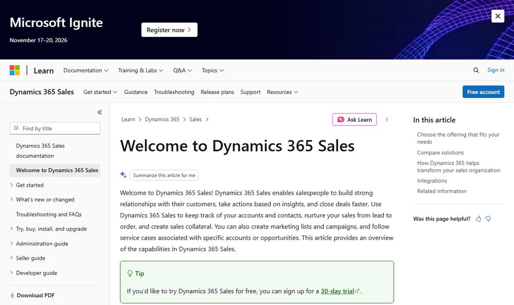Image resolution: width=514 pixels, height=305 pixels.
Task: Click the sparkle AI summarize icon
Action: click(x=123, y=175)
